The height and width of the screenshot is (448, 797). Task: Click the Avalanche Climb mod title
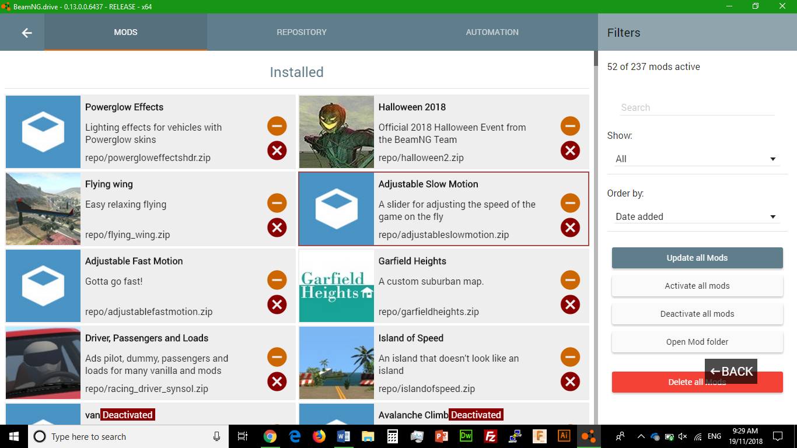click(413, 415)
